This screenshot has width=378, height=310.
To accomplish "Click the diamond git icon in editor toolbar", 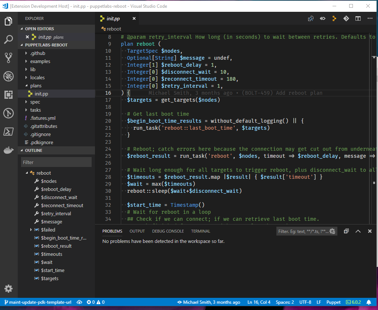I will tap(346, 18).
